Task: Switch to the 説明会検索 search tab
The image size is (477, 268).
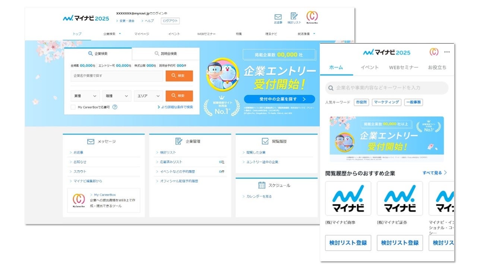Action: point(166,54)
